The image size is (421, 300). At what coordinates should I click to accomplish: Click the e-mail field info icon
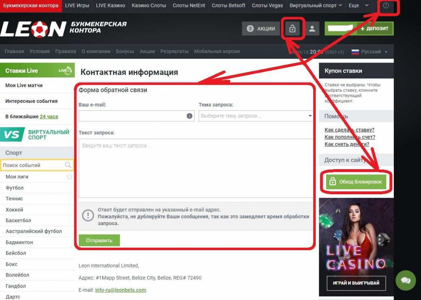pyautogui.click(x=189, y=116)
